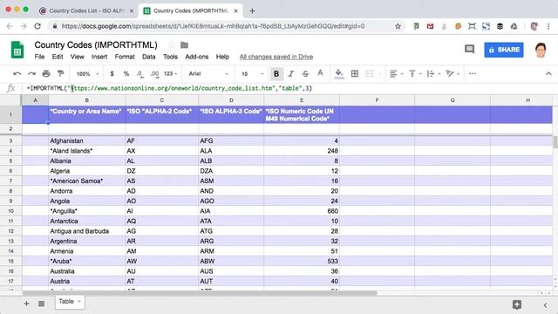Open the Tools menu
Viewport: 558px width, 314px height.
point(170,57)
